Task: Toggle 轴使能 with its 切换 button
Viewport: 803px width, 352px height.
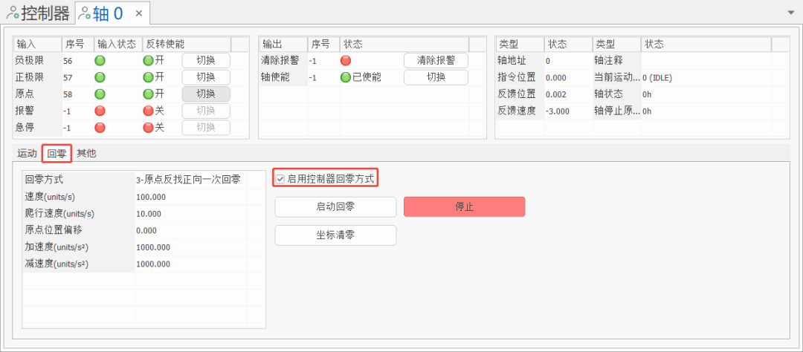Action: coord(436,77)
